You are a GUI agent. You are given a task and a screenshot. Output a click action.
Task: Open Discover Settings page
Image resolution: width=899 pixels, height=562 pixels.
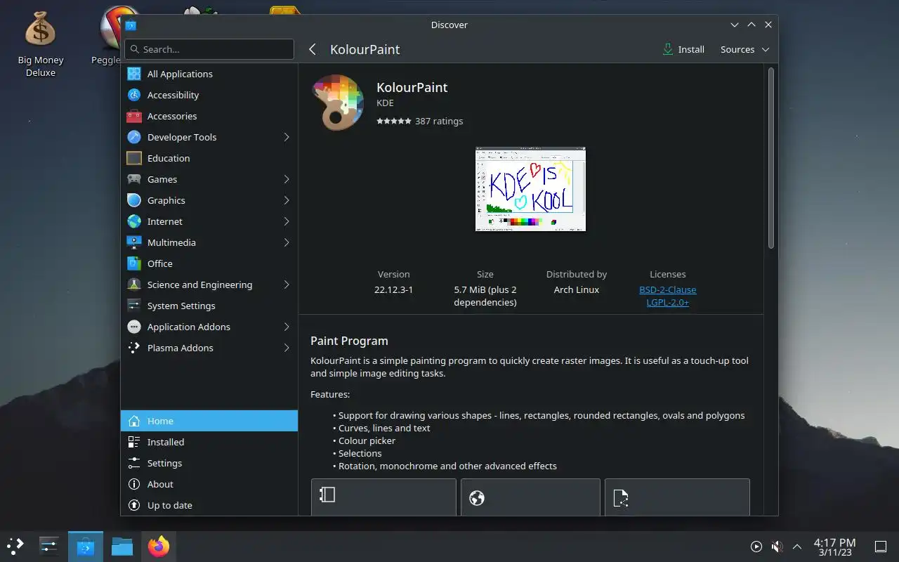[209, 463]
